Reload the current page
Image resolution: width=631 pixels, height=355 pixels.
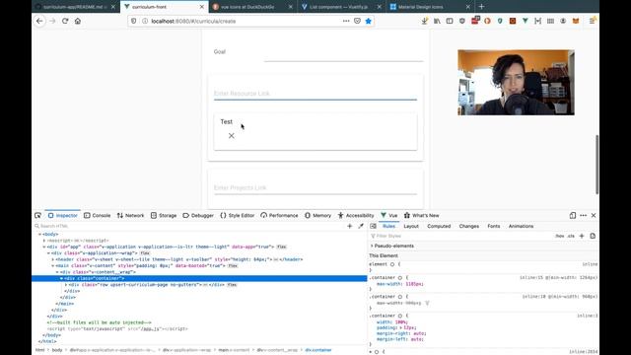[65, 21]
